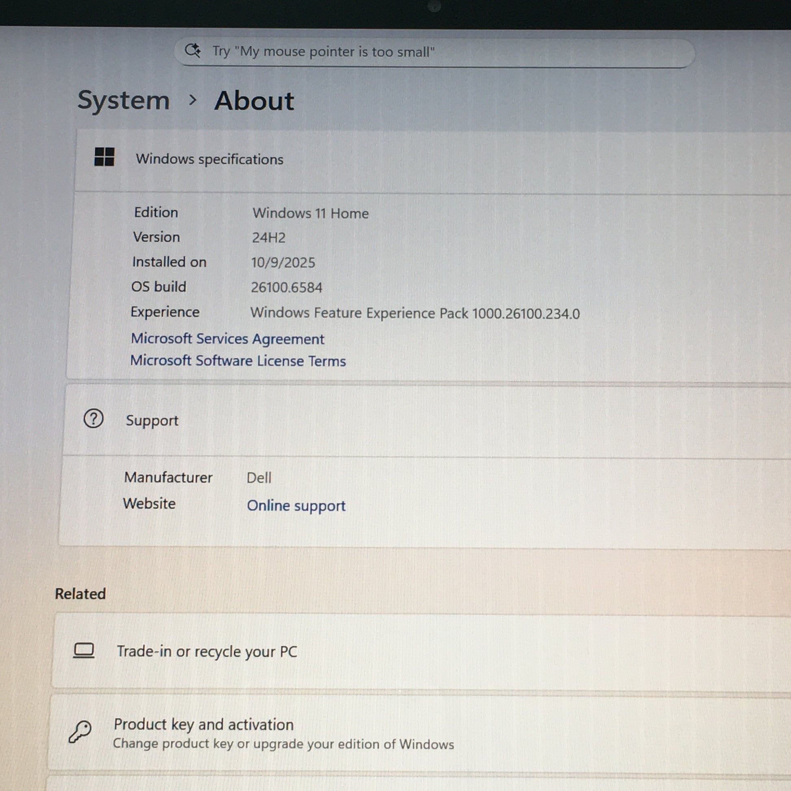
Task: Open Product key and activation
Action: click(204, 725)
